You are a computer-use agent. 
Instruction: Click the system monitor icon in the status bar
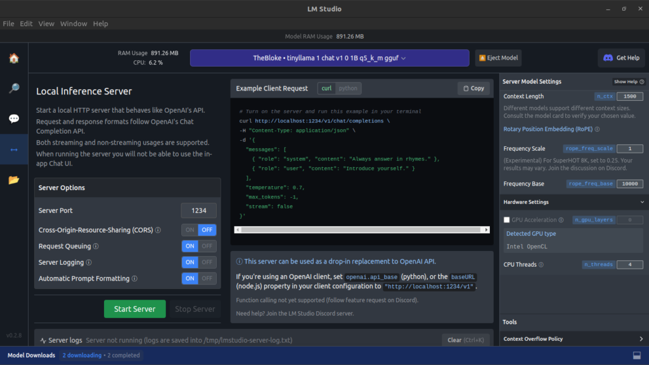point(638,355)
